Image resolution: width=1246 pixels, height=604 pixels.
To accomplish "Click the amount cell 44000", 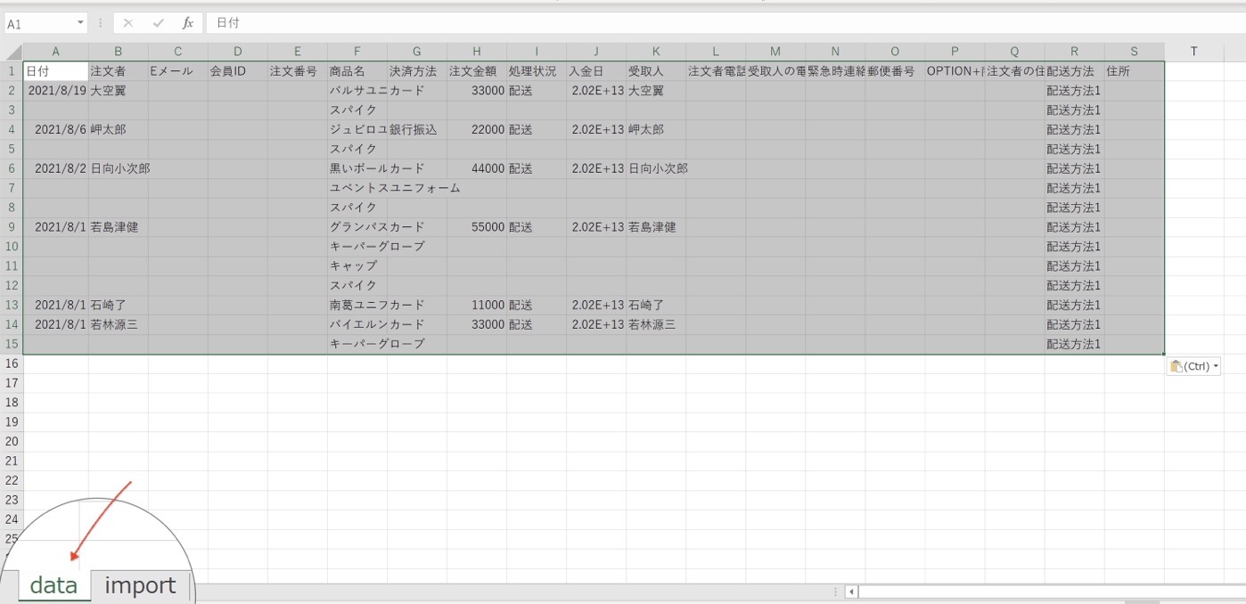I will [x=477, y=168].
